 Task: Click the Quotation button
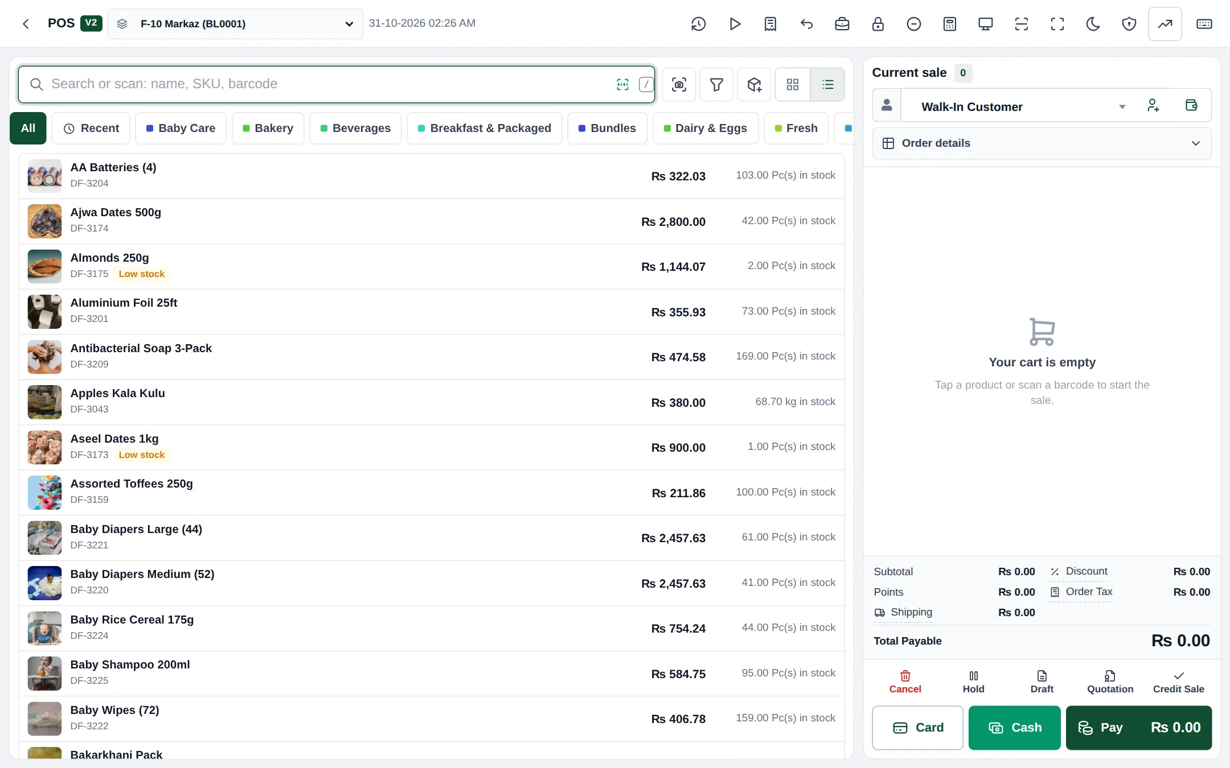[x=1110, y=682]
